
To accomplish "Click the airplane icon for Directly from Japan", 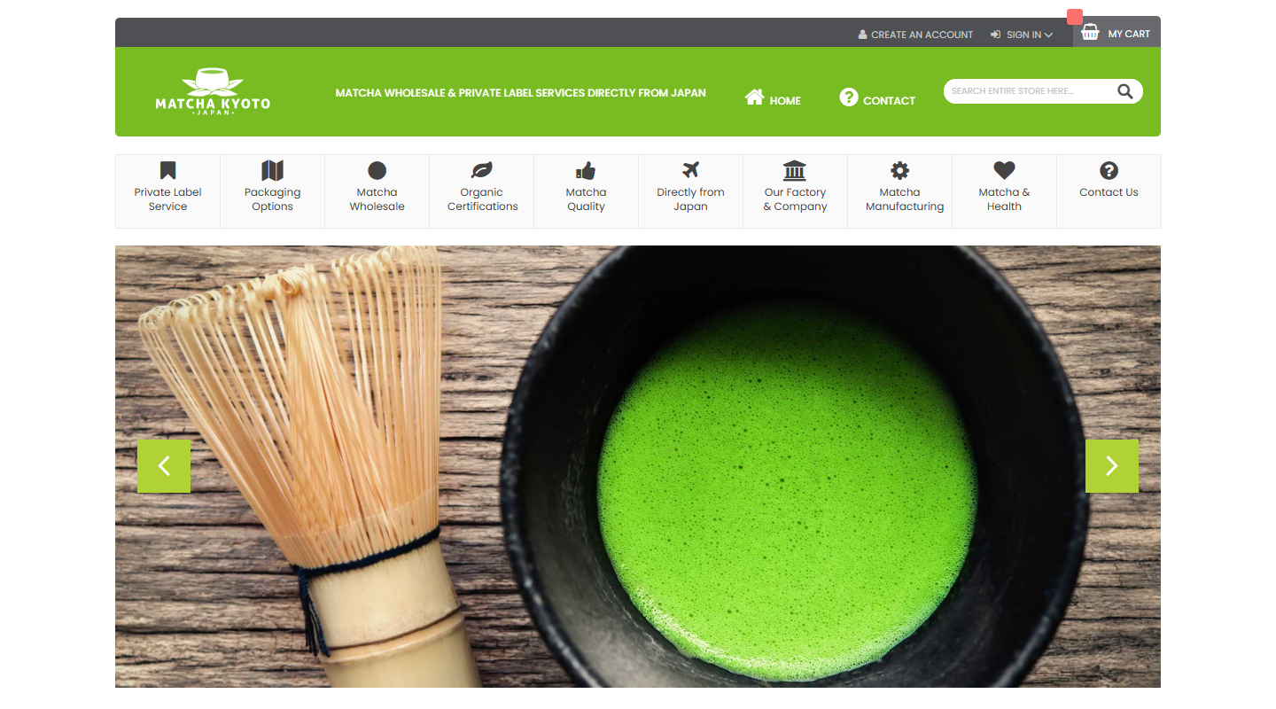I will tap(690, 170).
